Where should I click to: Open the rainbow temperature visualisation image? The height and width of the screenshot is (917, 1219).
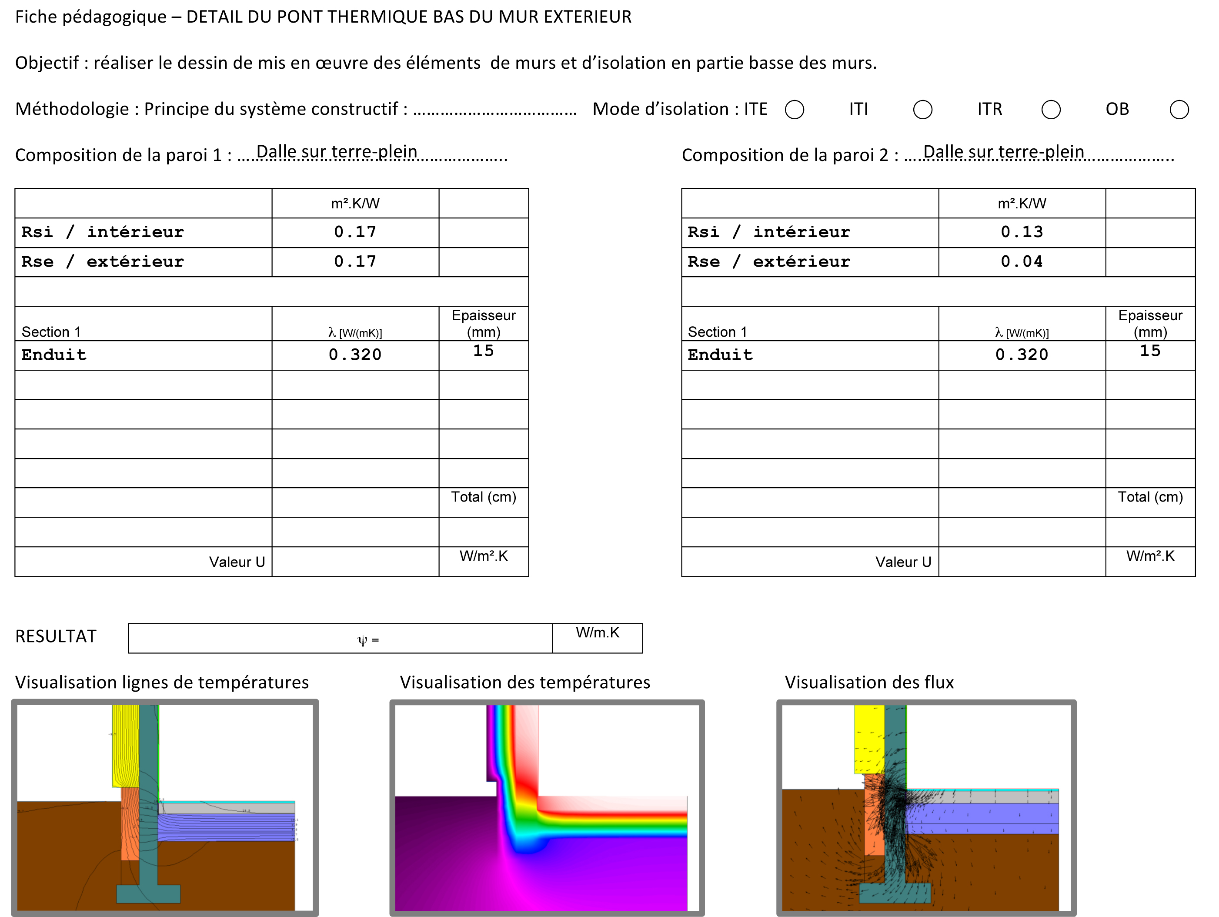coord(547,808)
